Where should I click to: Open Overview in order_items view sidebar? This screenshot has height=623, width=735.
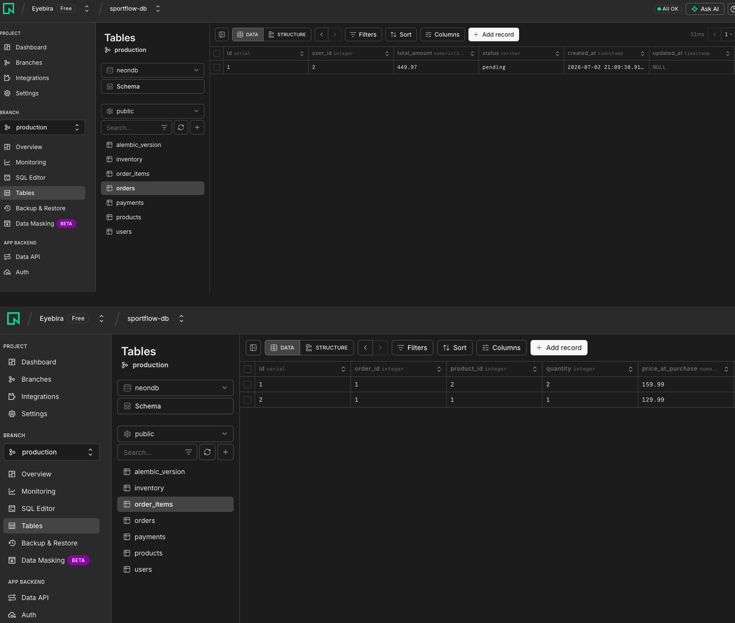36,474
